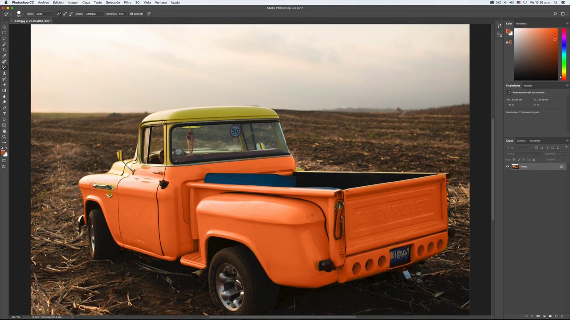Open the Selección menu
Image resolution: width=570 pixels, height=320 pixels.
point(113,2)
